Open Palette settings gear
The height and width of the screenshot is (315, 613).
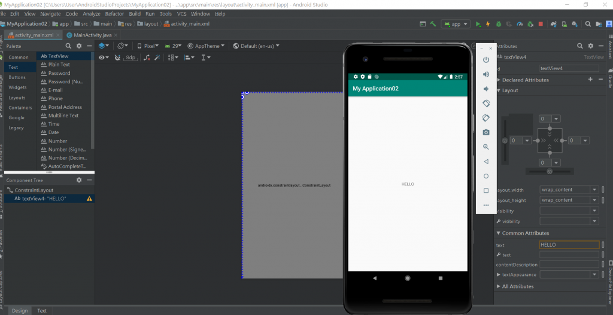click(79, 46)
